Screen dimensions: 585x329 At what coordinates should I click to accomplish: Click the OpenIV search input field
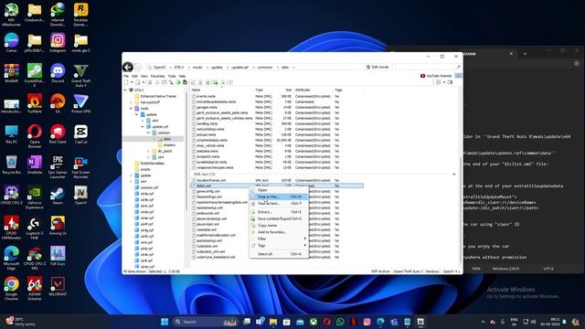pyautogui.click(x=426, y=67)
